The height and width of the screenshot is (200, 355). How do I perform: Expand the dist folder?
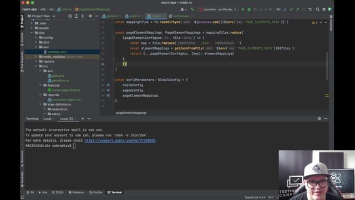click(x=36, y=42)
